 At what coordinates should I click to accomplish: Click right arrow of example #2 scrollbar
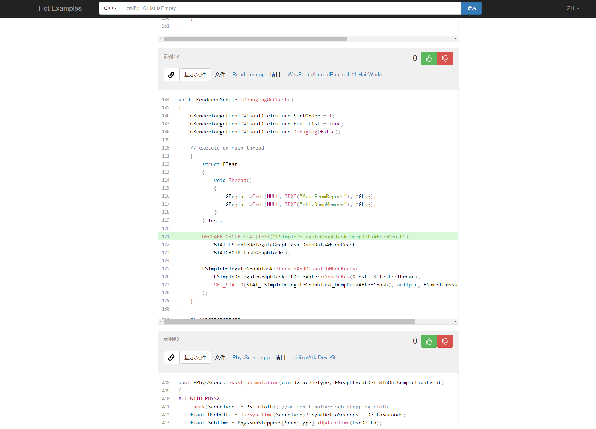coord(455,322)
